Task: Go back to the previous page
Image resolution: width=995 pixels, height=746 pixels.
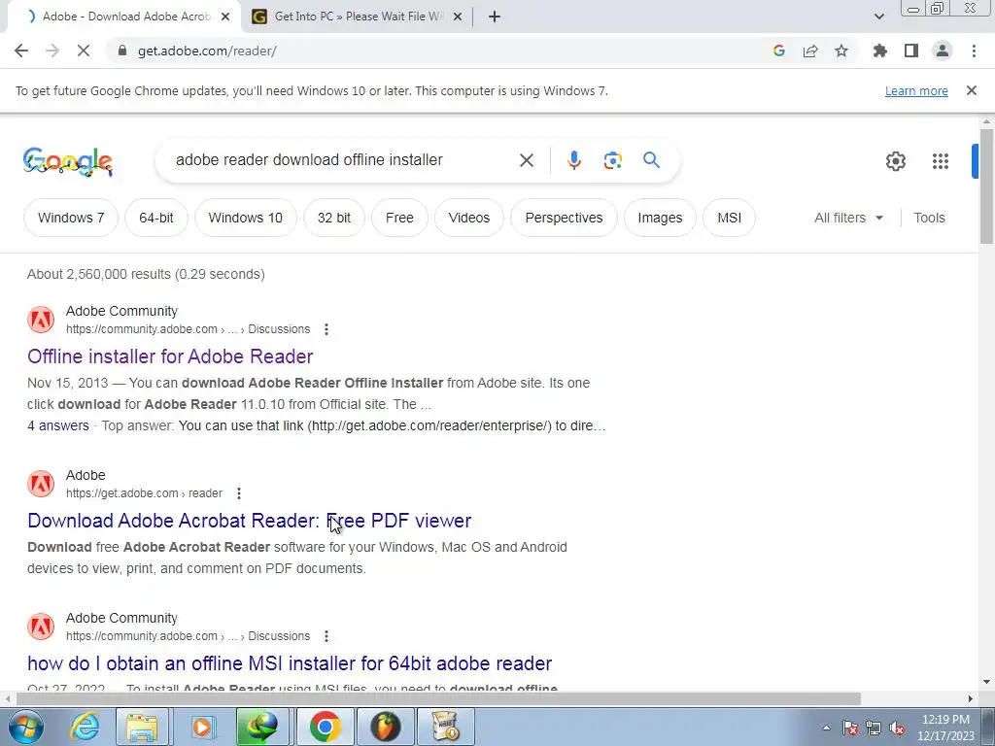Action: point(21,51)
